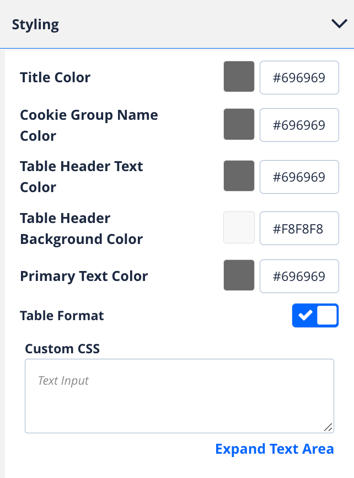
Task: Open Cookie Group Name Color swatch
Action: (x=239, y=125)
